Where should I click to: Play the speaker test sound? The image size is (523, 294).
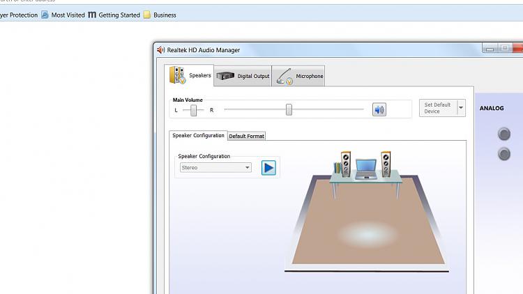point(268,168)
